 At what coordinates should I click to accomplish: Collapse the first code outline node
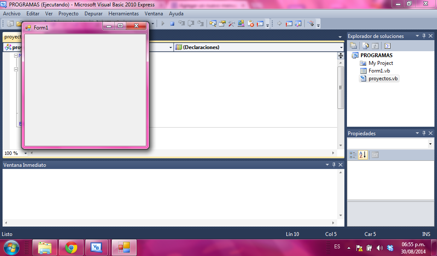click(16, 55)
